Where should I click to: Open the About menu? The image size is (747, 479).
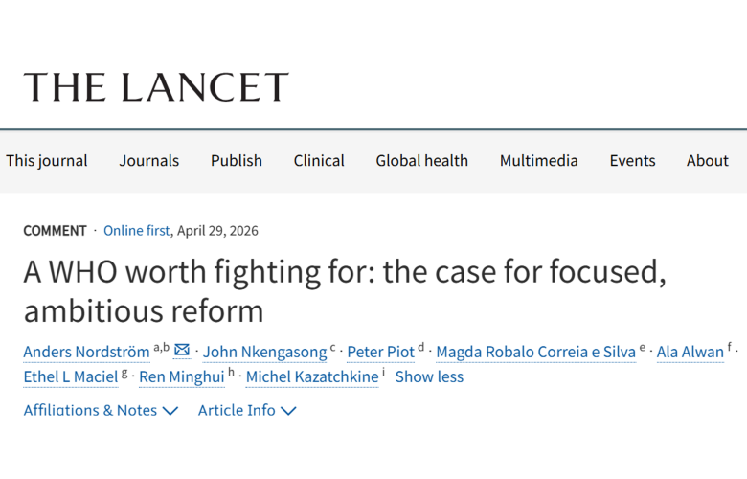tap(708, 161)
